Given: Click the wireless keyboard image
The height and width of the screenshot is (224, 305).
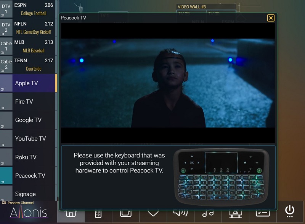Looking at the screenshot, I should [222, 177].
